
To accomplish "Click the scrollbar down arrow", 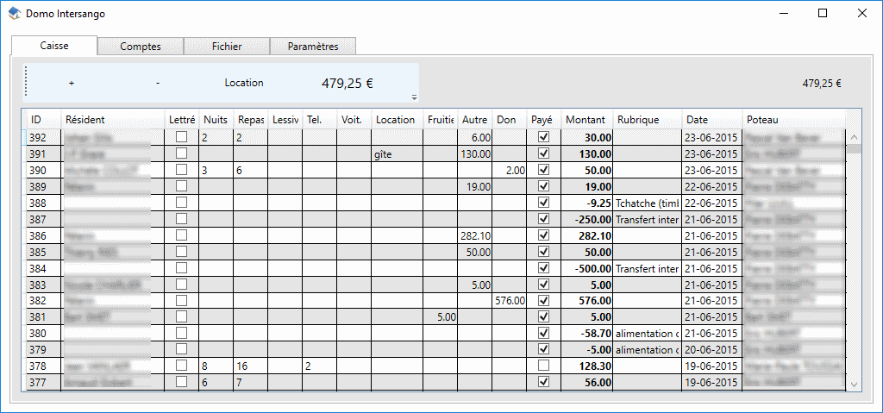I will tap(854, 383).
